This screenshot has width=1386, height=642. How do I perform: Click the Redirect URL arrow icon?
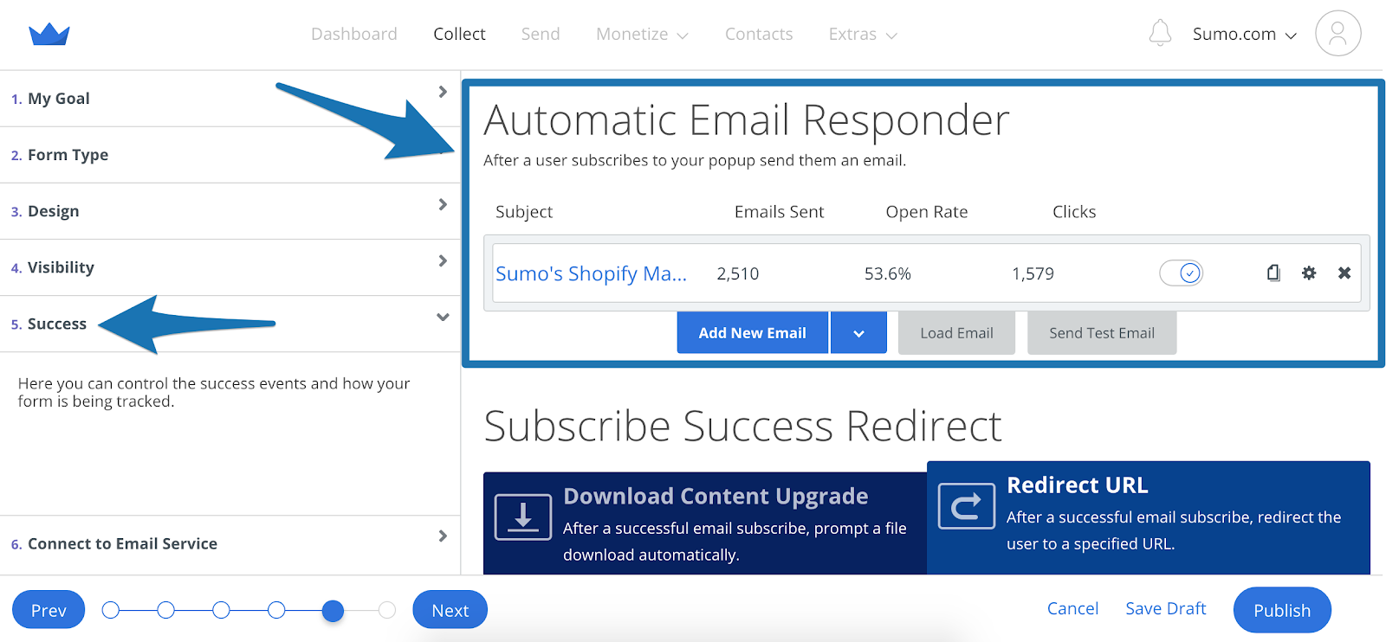click(x=966, y=506)
